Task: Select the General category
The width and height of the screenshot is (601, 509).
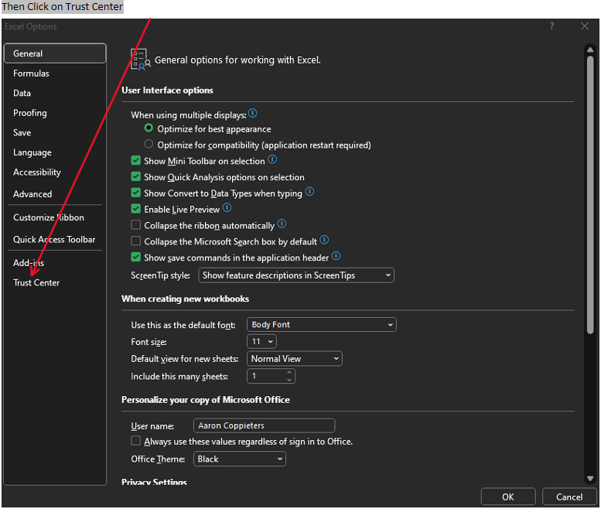Action: [x=55, y=53]
